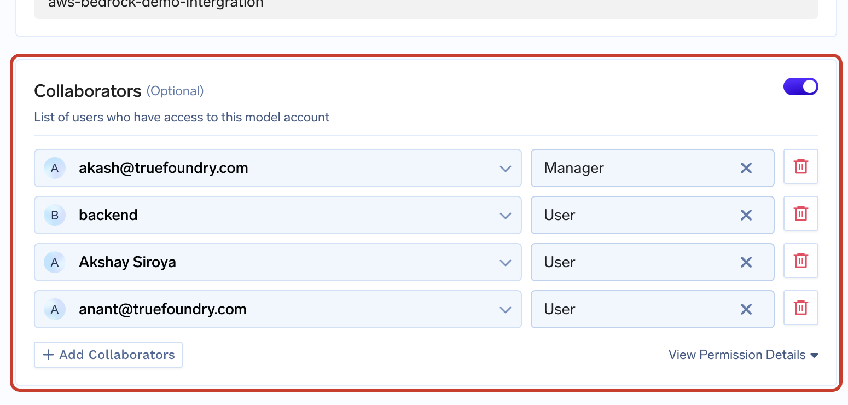Click the User role field for anant
The width and height of the screenshot is (848, 405).
pos(652,309)
